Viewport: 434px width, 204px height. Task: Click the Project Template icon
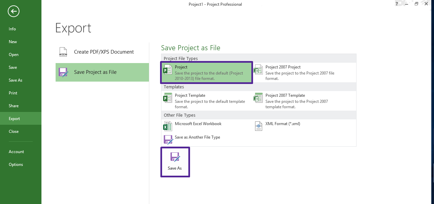(167, 98)
